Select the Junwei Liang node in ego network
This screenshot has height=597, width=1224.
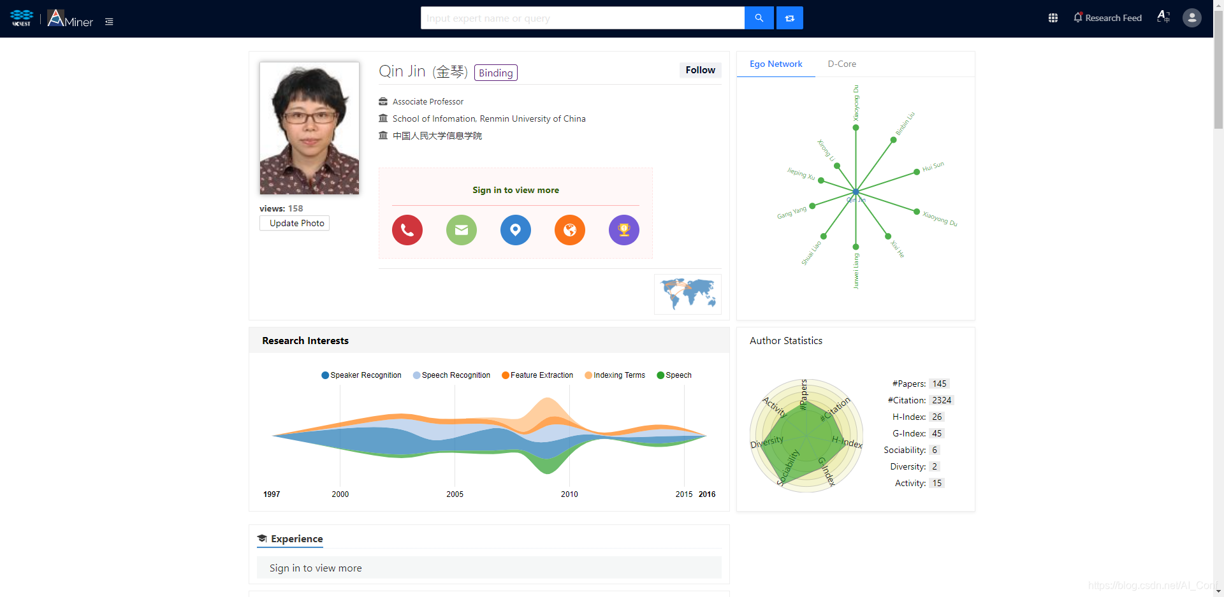856,247
